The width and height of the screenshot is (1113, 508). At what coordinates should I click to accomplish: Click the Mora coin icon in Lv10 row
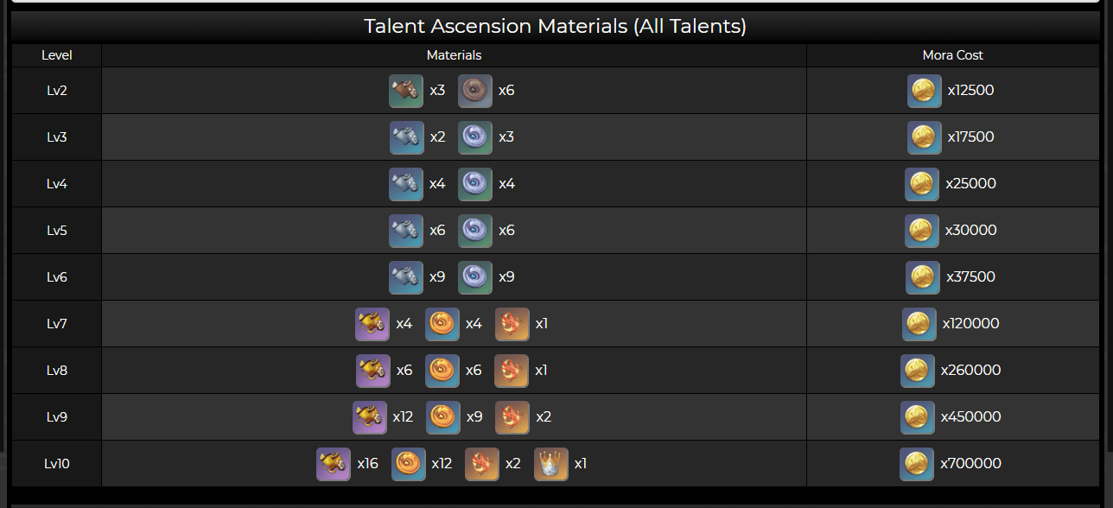point(917,463)
